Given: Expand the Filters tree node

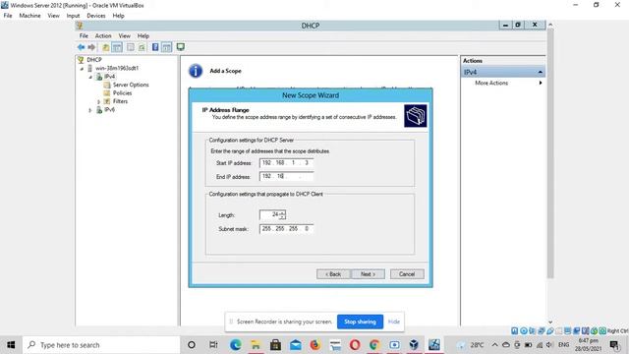Looking at the screenshot, I should 98,101.
